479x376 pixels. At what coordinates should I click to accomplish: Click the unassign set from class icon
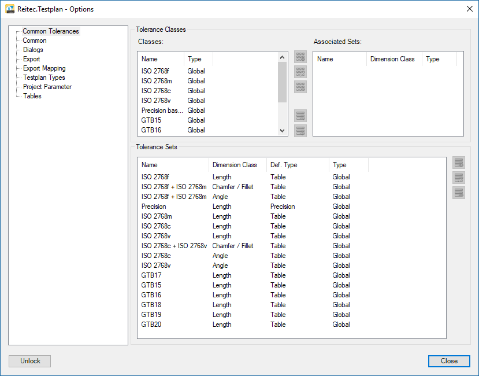point(300,131)
